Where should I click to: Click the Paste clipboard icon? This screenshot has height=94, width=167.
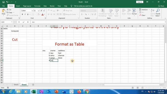[3, 11]
